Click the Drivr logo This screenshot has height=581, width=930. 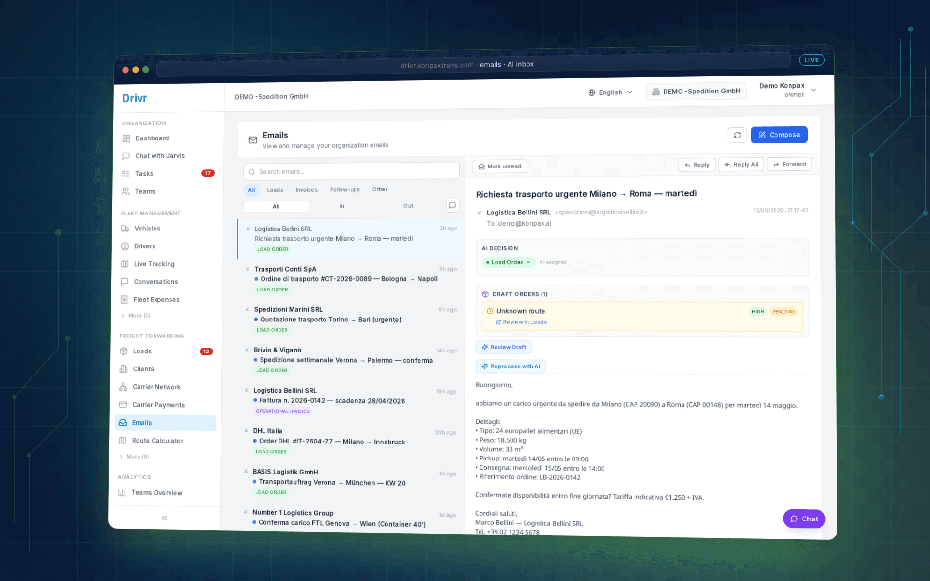(135, 98)
